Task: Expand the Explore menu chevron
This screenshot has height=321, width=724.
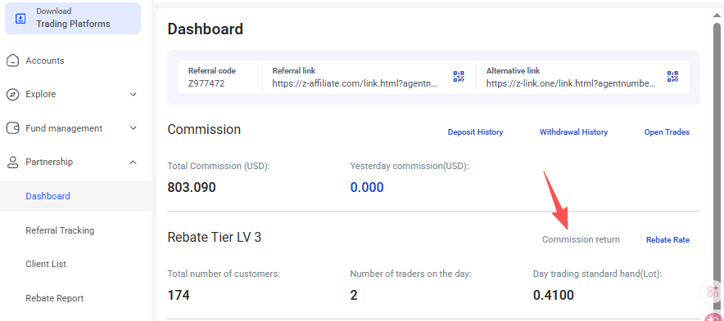Action: pos(133,95)
